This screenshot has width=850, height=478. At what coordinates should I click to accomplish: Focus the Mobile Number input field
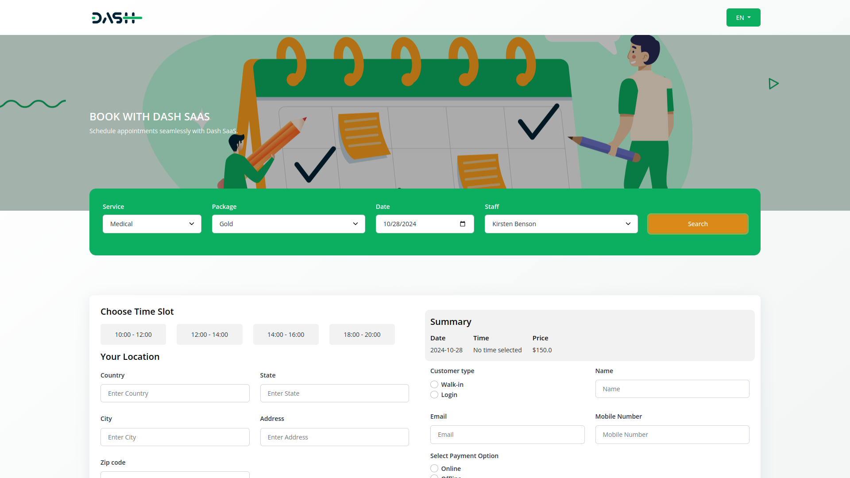[x=672, y=435]
